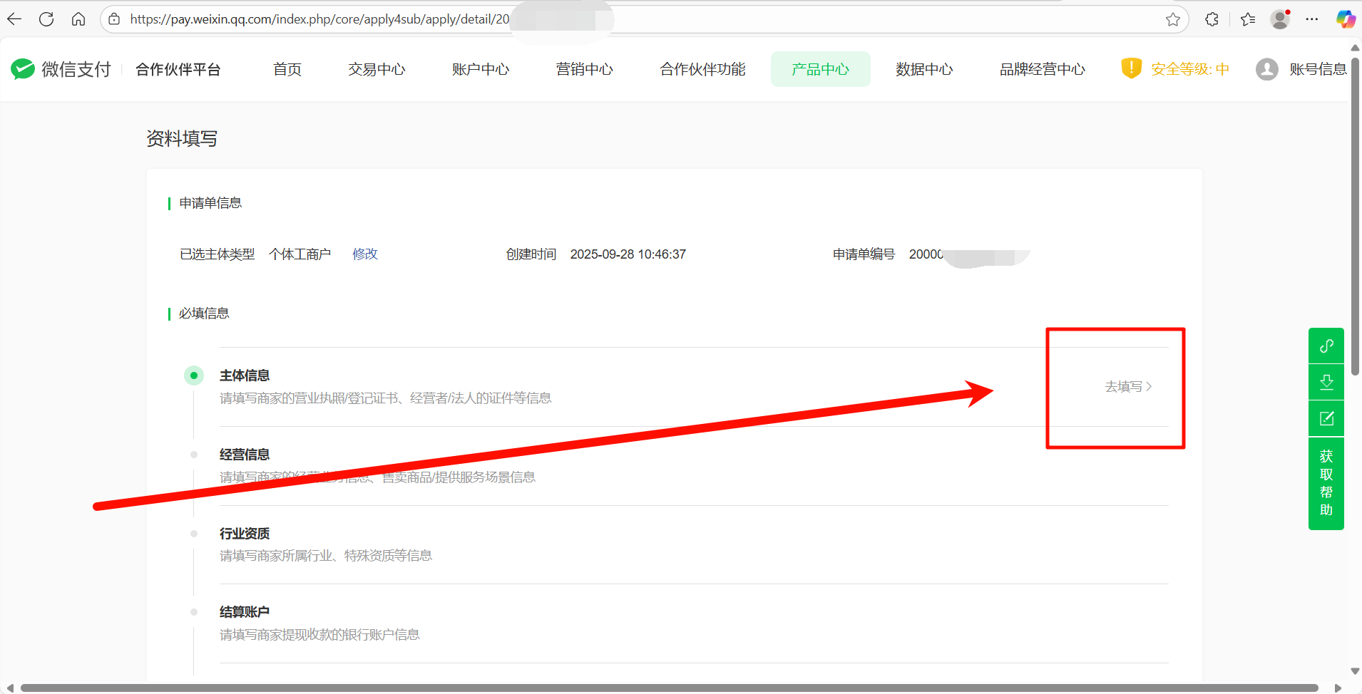Select the 主体信息 step indicator
The width and height of the screenshot is (1362, 694).
tap(194, 376)
